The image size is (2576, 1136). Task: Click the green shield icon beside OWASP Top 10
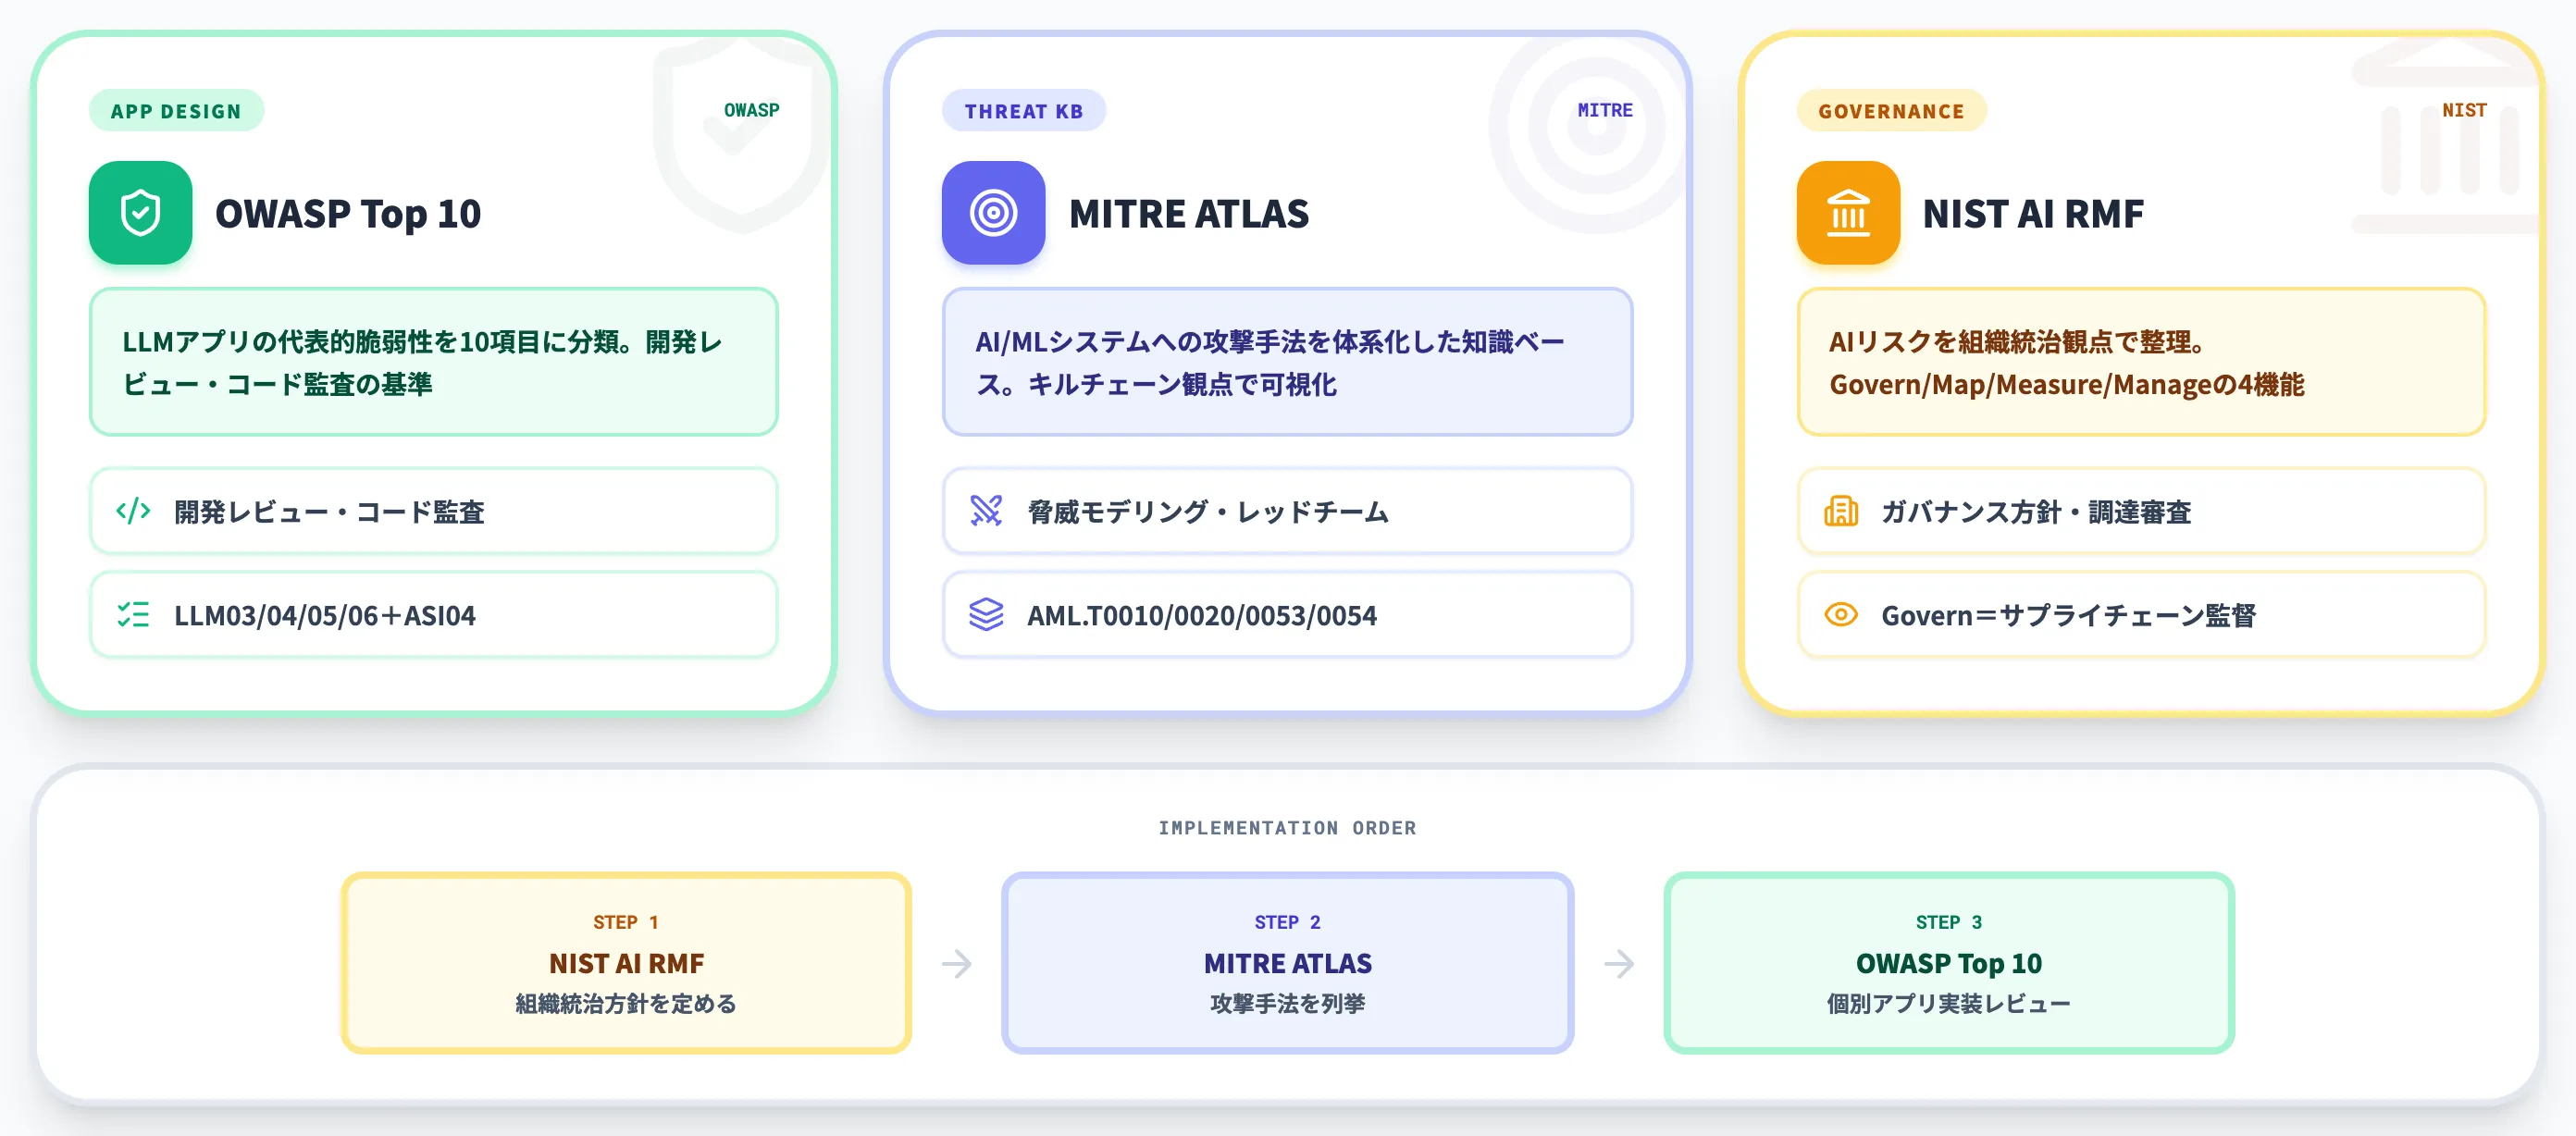pos(140,213)
